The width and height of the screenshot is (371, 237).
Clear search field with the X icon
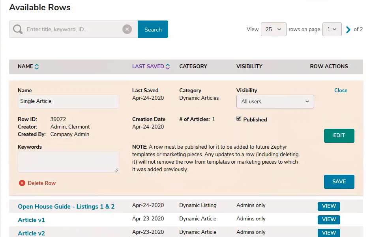tap(127, 29)
